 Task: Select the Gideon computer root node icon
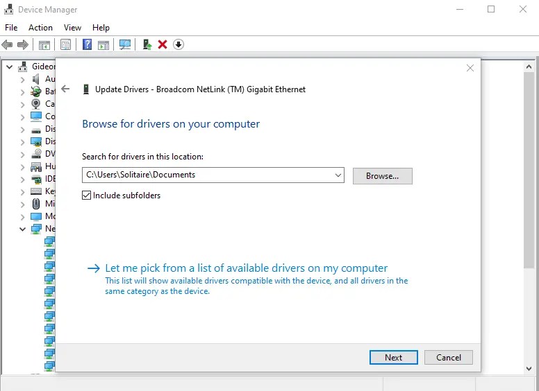[x=23, y=66]
